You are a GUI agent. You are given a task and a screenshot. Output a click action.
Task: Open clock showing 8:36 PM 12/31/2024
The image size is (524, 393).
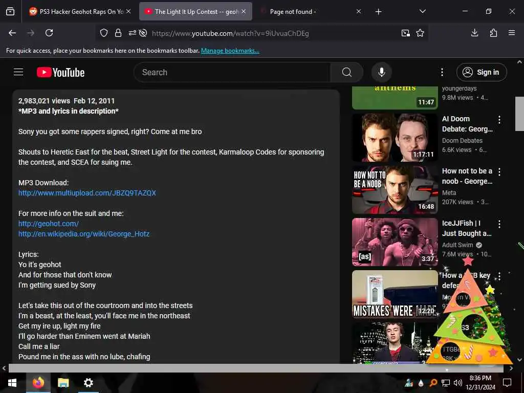pyautogui.click(x=480, y=383)
